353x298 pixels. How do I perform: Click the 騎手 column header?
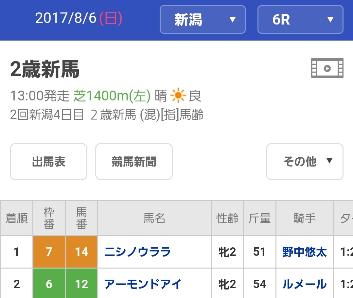(304, 218)
